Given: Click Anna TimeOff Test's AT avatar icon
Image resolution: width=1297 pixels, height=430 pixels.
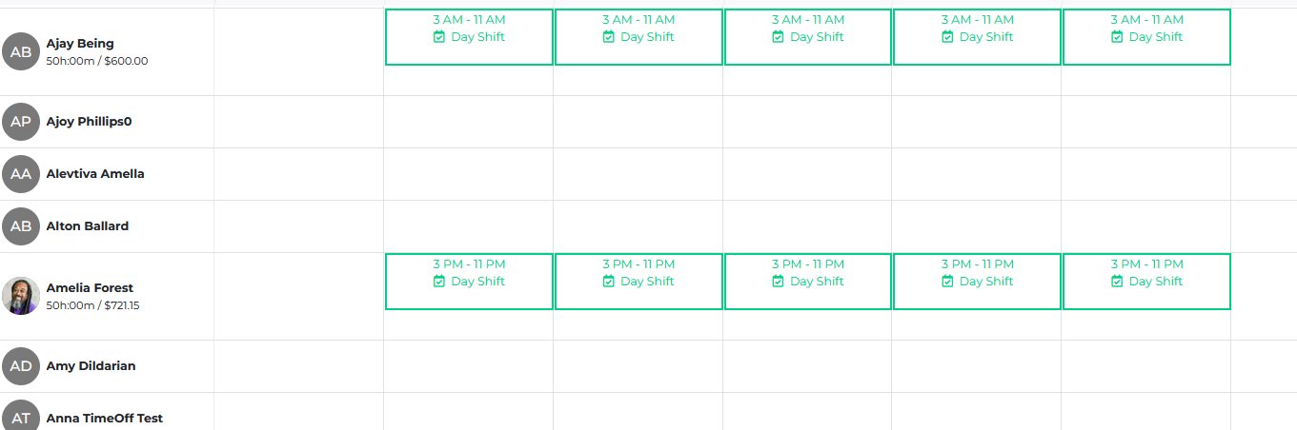Looking at the screenshot, I should [x=21, y=418].
